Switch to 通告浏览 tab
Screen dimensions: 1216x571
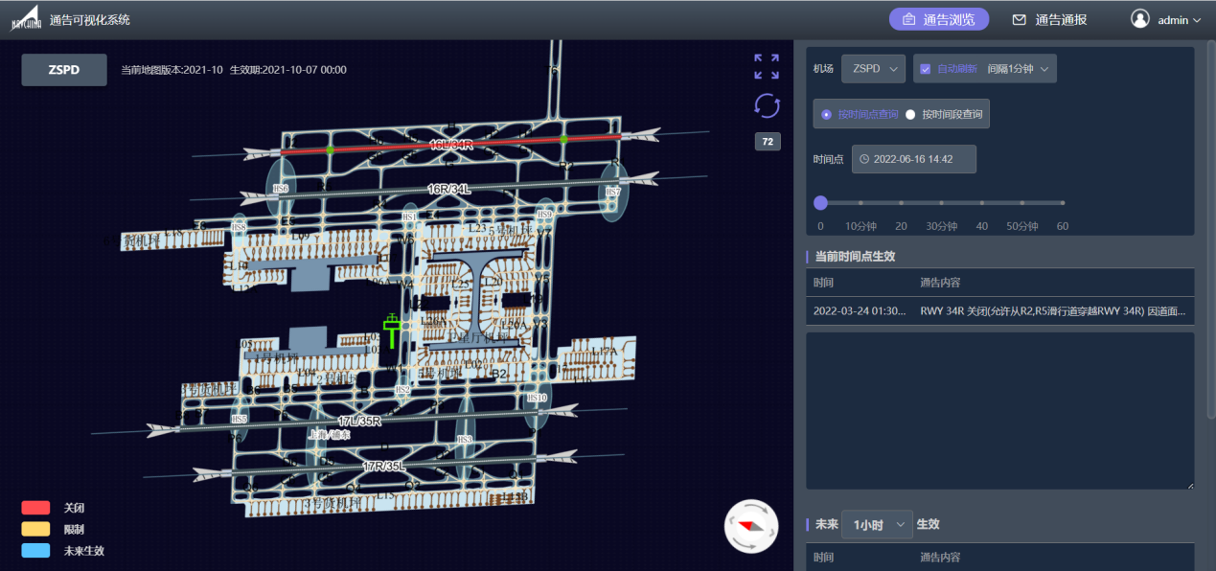tap(938, 19)
